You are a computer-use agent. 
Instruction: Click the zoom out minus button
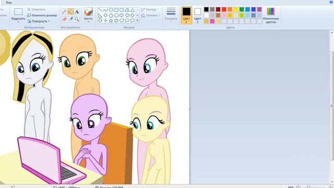click(x=299, y=187)
